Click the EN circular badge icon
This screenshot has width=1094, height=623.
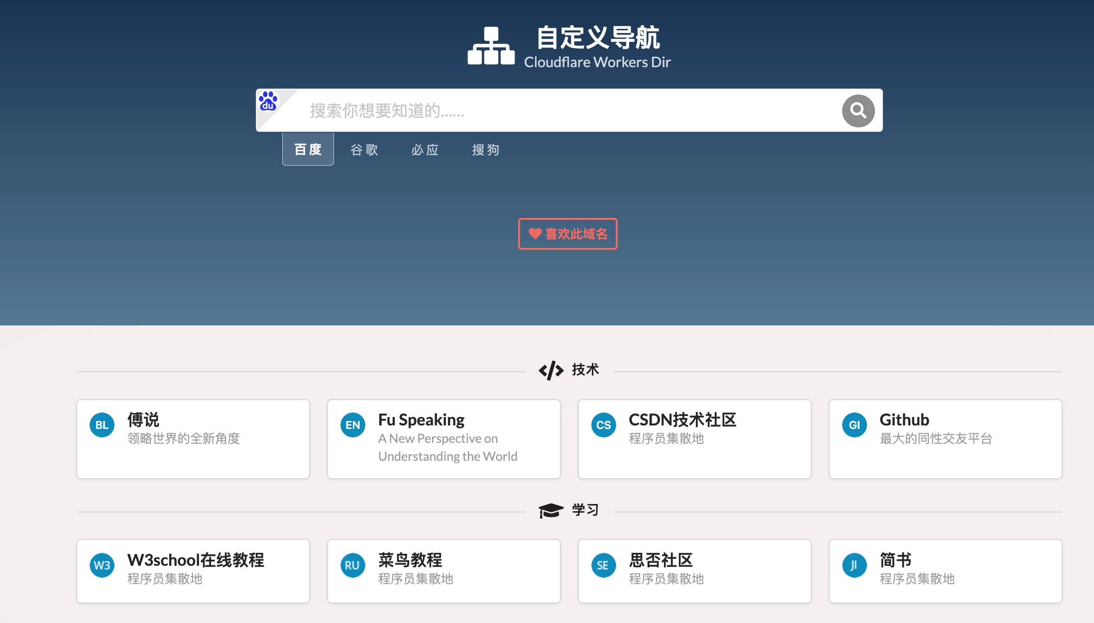coord(353,425)
